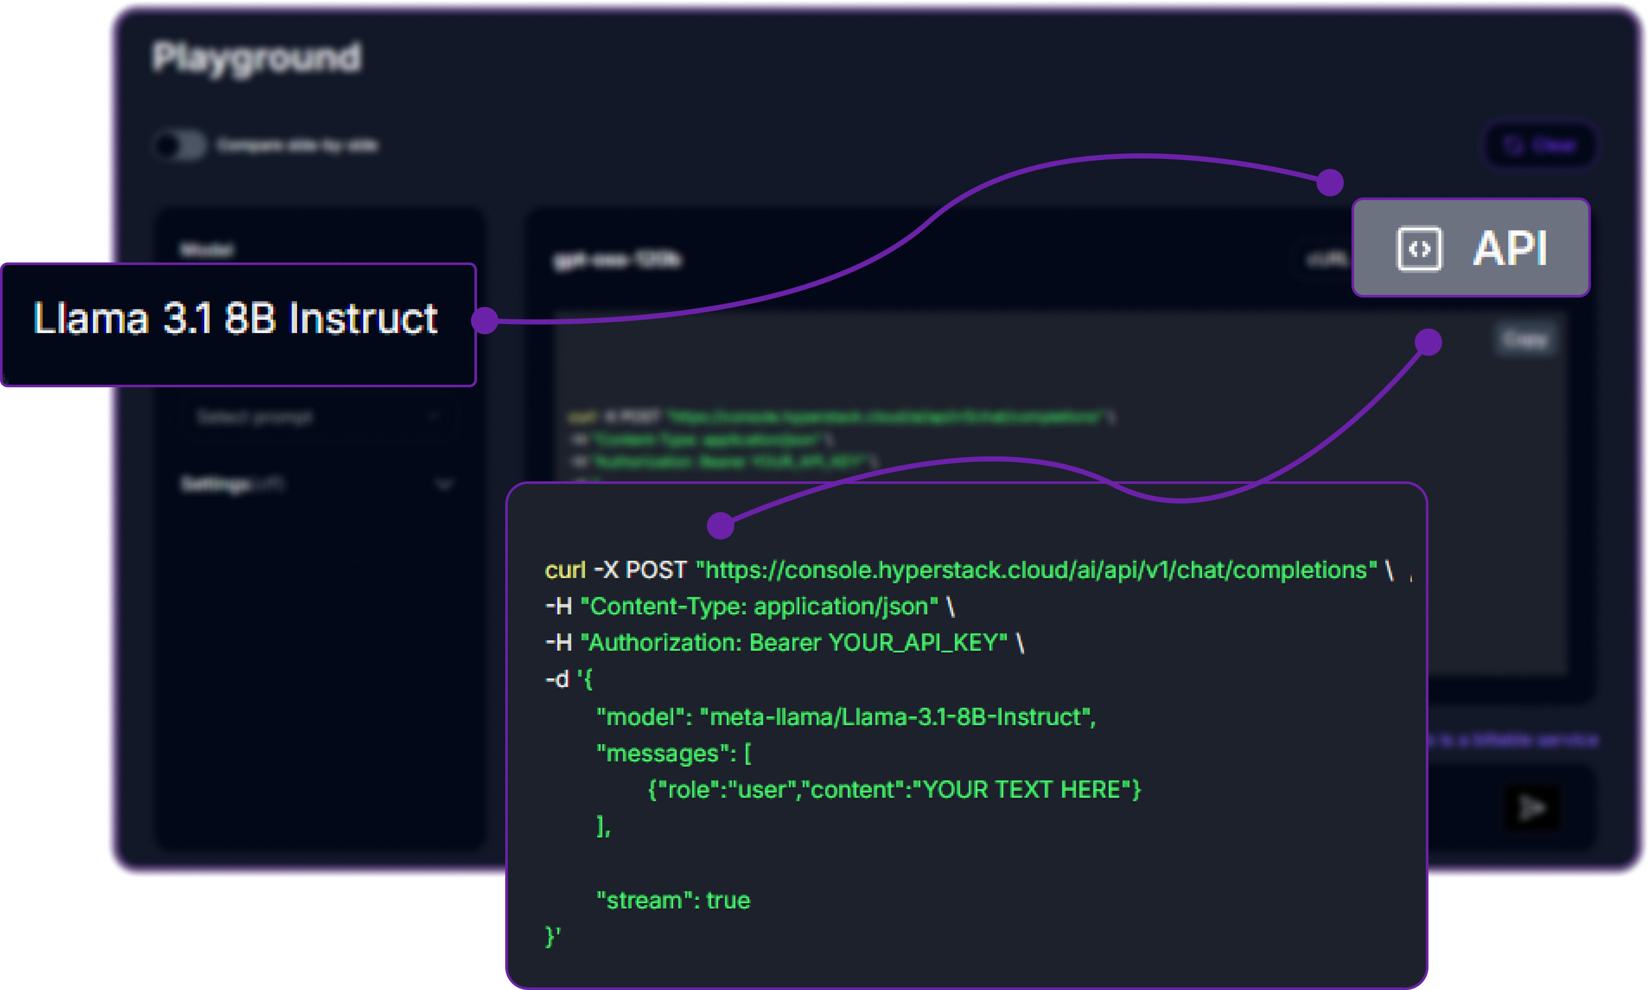Expand the Settings section chevron

point(444,483)
